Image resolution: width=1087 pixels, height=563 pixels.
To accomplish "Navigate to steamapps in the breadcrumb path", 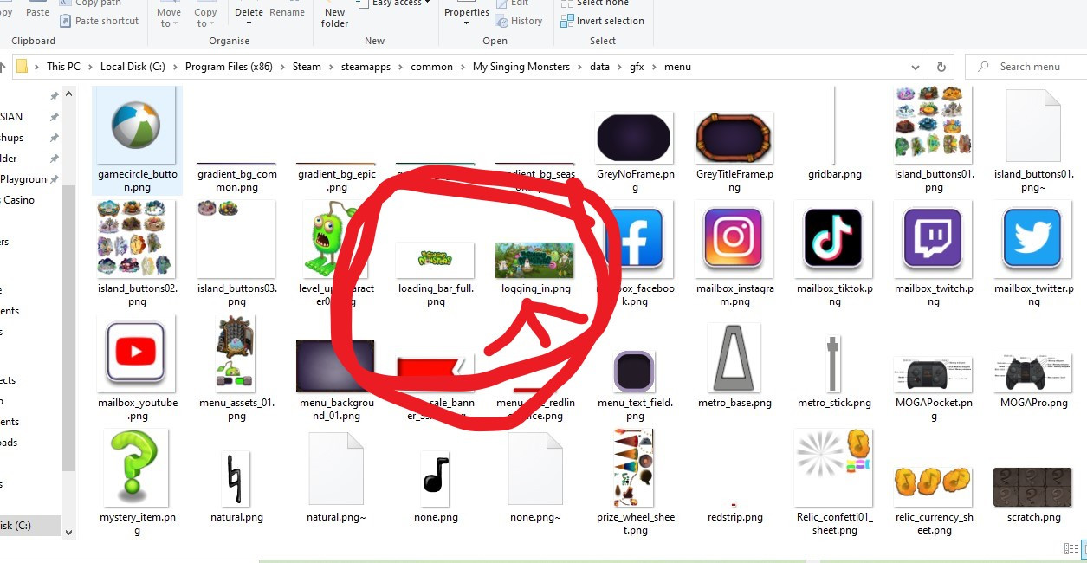I will coord(366,67).
